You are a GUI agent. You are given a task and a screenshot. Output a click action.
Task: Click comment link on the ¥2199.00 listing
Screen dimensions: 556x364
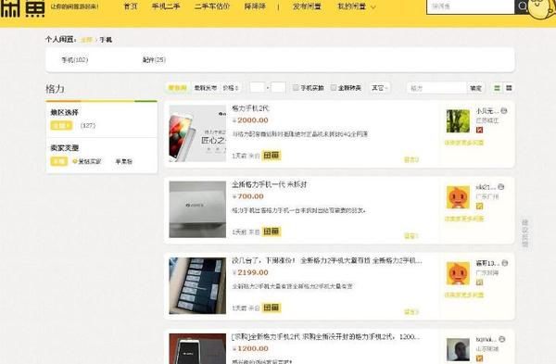click(411, 312)
